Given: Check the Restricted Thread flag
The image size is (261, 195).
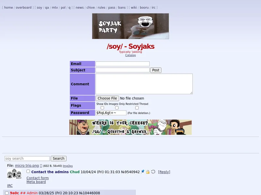Looking at the screenshot, I should pos(137,108).
